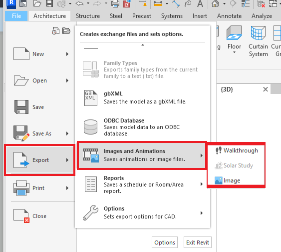
Task: Show Recent Documents icon in File menu
Action: 55,31
